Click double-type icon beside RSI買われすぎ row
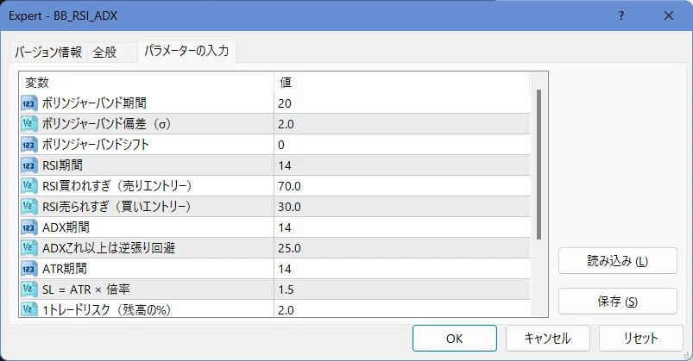The height and width of the screenshot is (361, 693). 28,186
